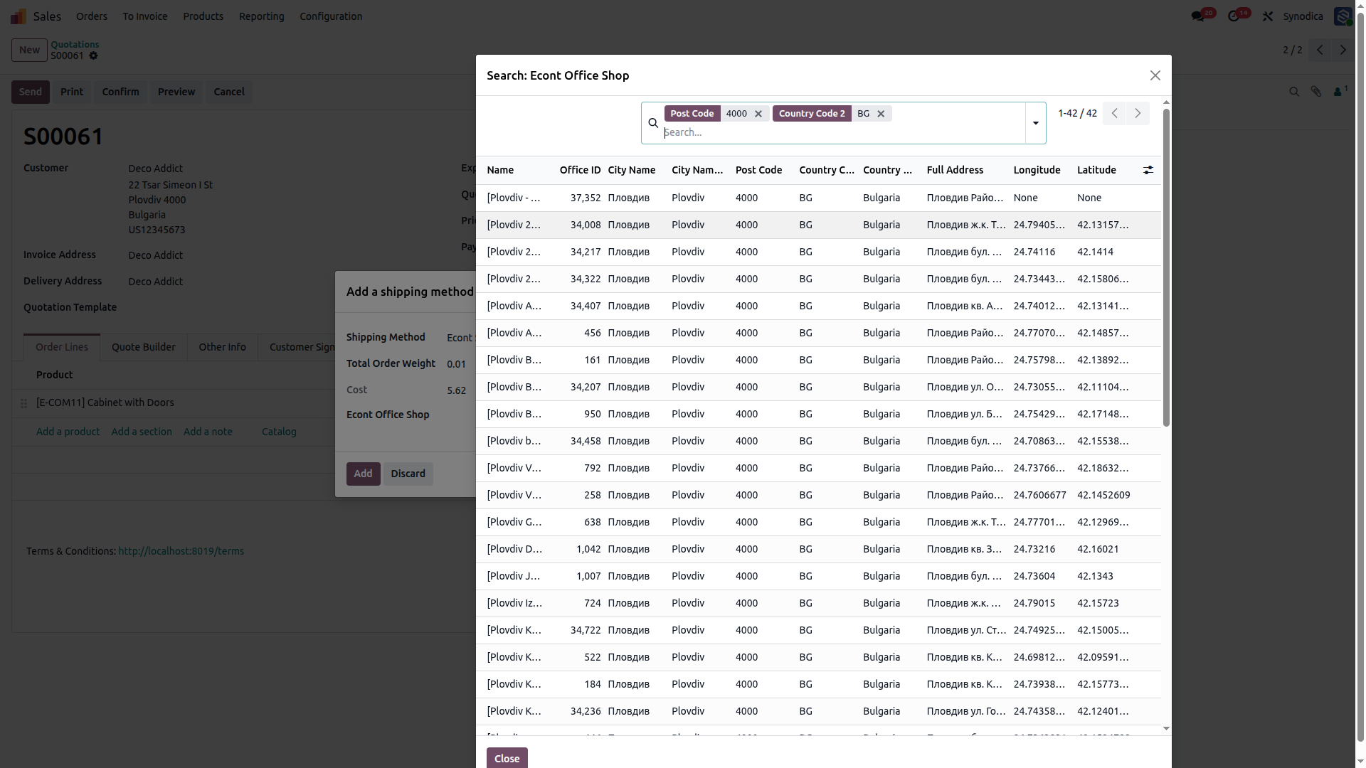Click the Cancel button
This screenshot has width=1366, height=768.
click(229, 92)
